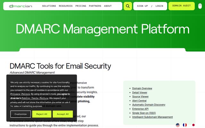
Task: Click the Advanced DMARC Management subtitle
Action: tap(32, 73)
